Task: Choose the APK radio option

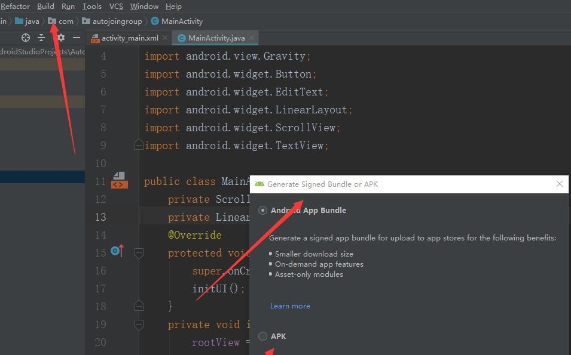Action: click(x=262, y=337)
